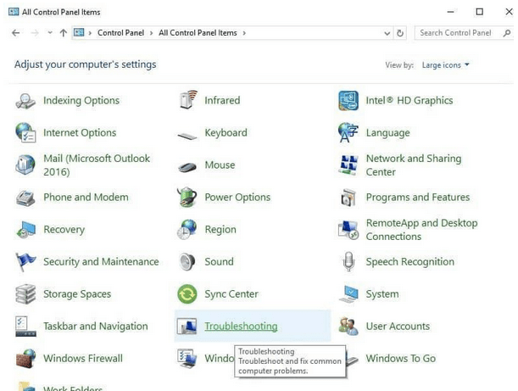Click the Search Control Panel field
The height and width of the screenshot is (391, 518).
point(464,33)
